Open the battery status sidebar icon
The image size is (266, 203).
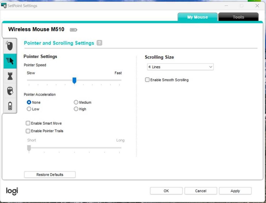10,106
